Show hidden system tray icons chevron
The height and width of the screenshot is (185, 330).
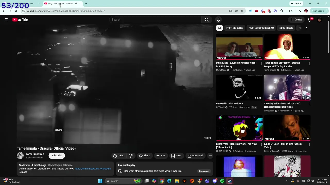(287, 181)
